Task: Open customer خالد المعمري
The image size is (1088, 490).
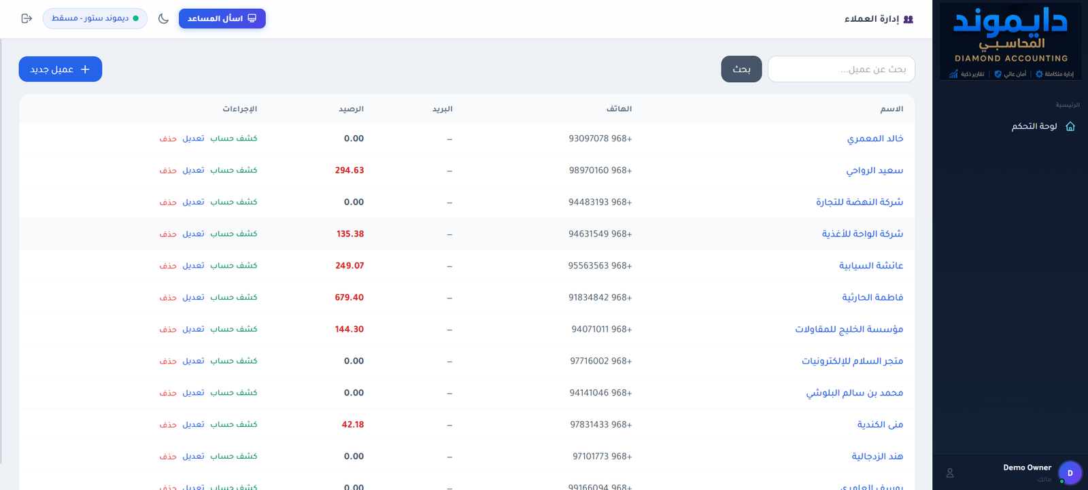Action: tap(874, 139)
